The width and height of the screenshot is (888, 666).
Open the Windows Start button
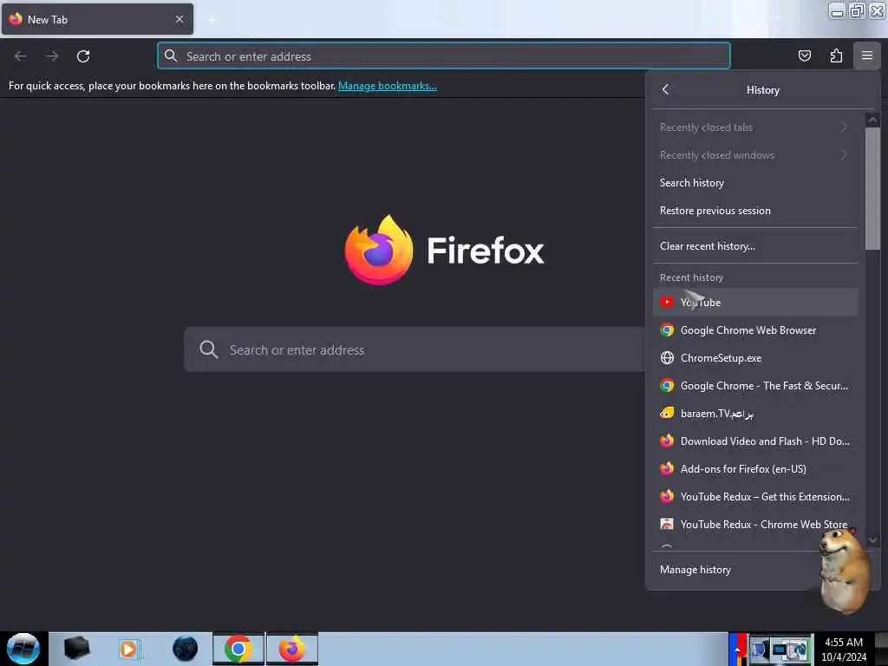23,649
